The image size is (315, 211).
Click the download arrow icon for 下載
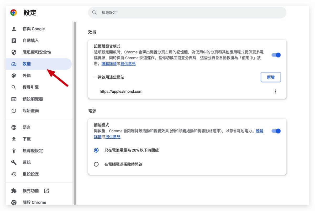pos(14,139)
